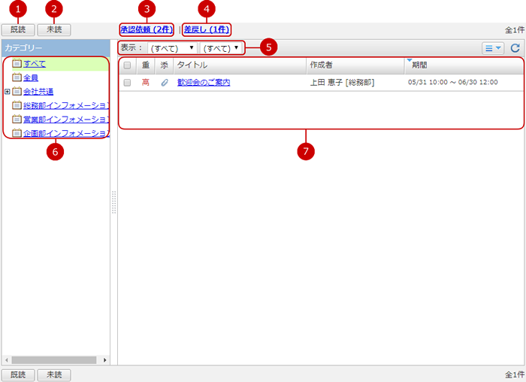This screenshot has height=382, width=526.
Task: Open the 承認依頼 (2件) link
Action: tap(147, 29)
